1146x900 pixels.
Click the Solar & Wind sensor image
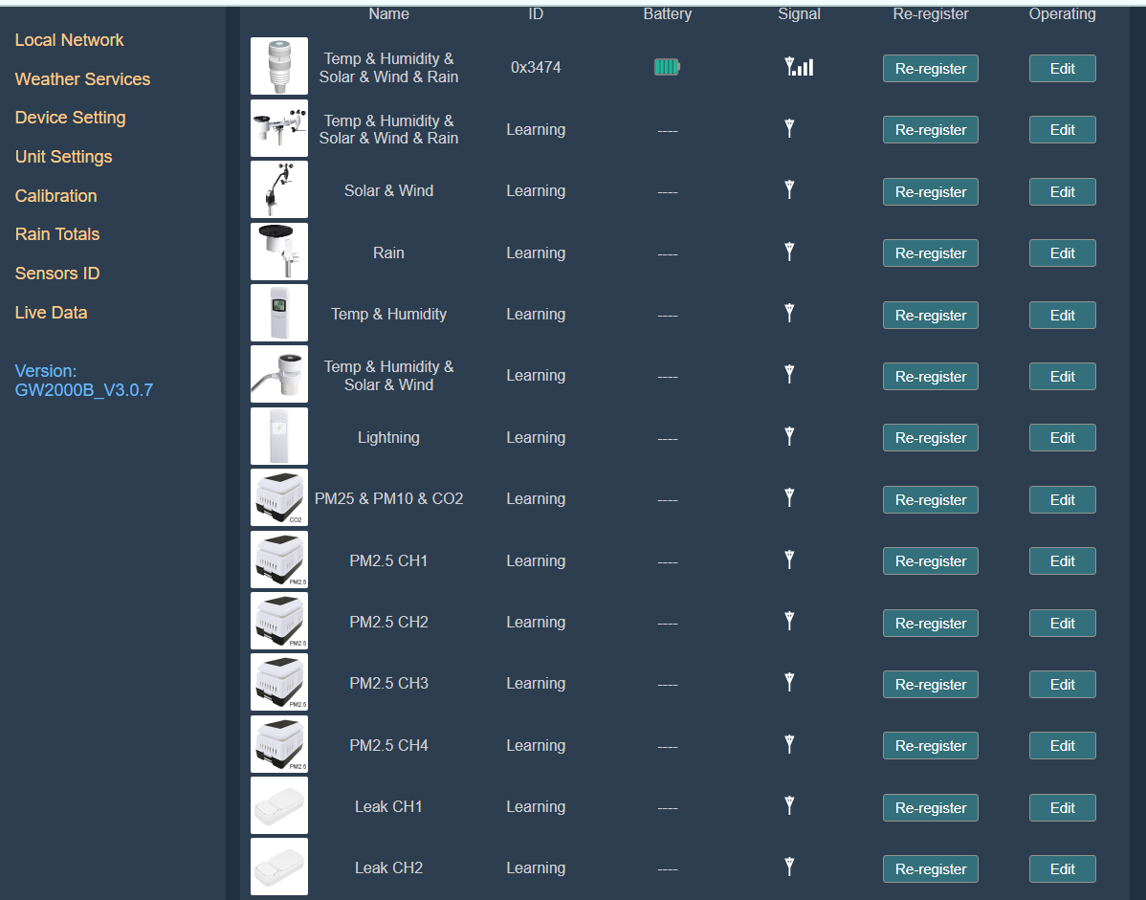pyautogui.click(x=279, y=189)
